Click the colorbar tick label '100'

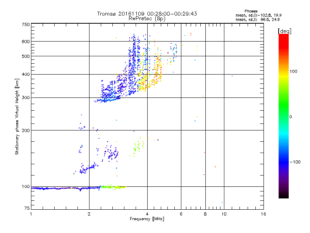[x=293, y=71]
